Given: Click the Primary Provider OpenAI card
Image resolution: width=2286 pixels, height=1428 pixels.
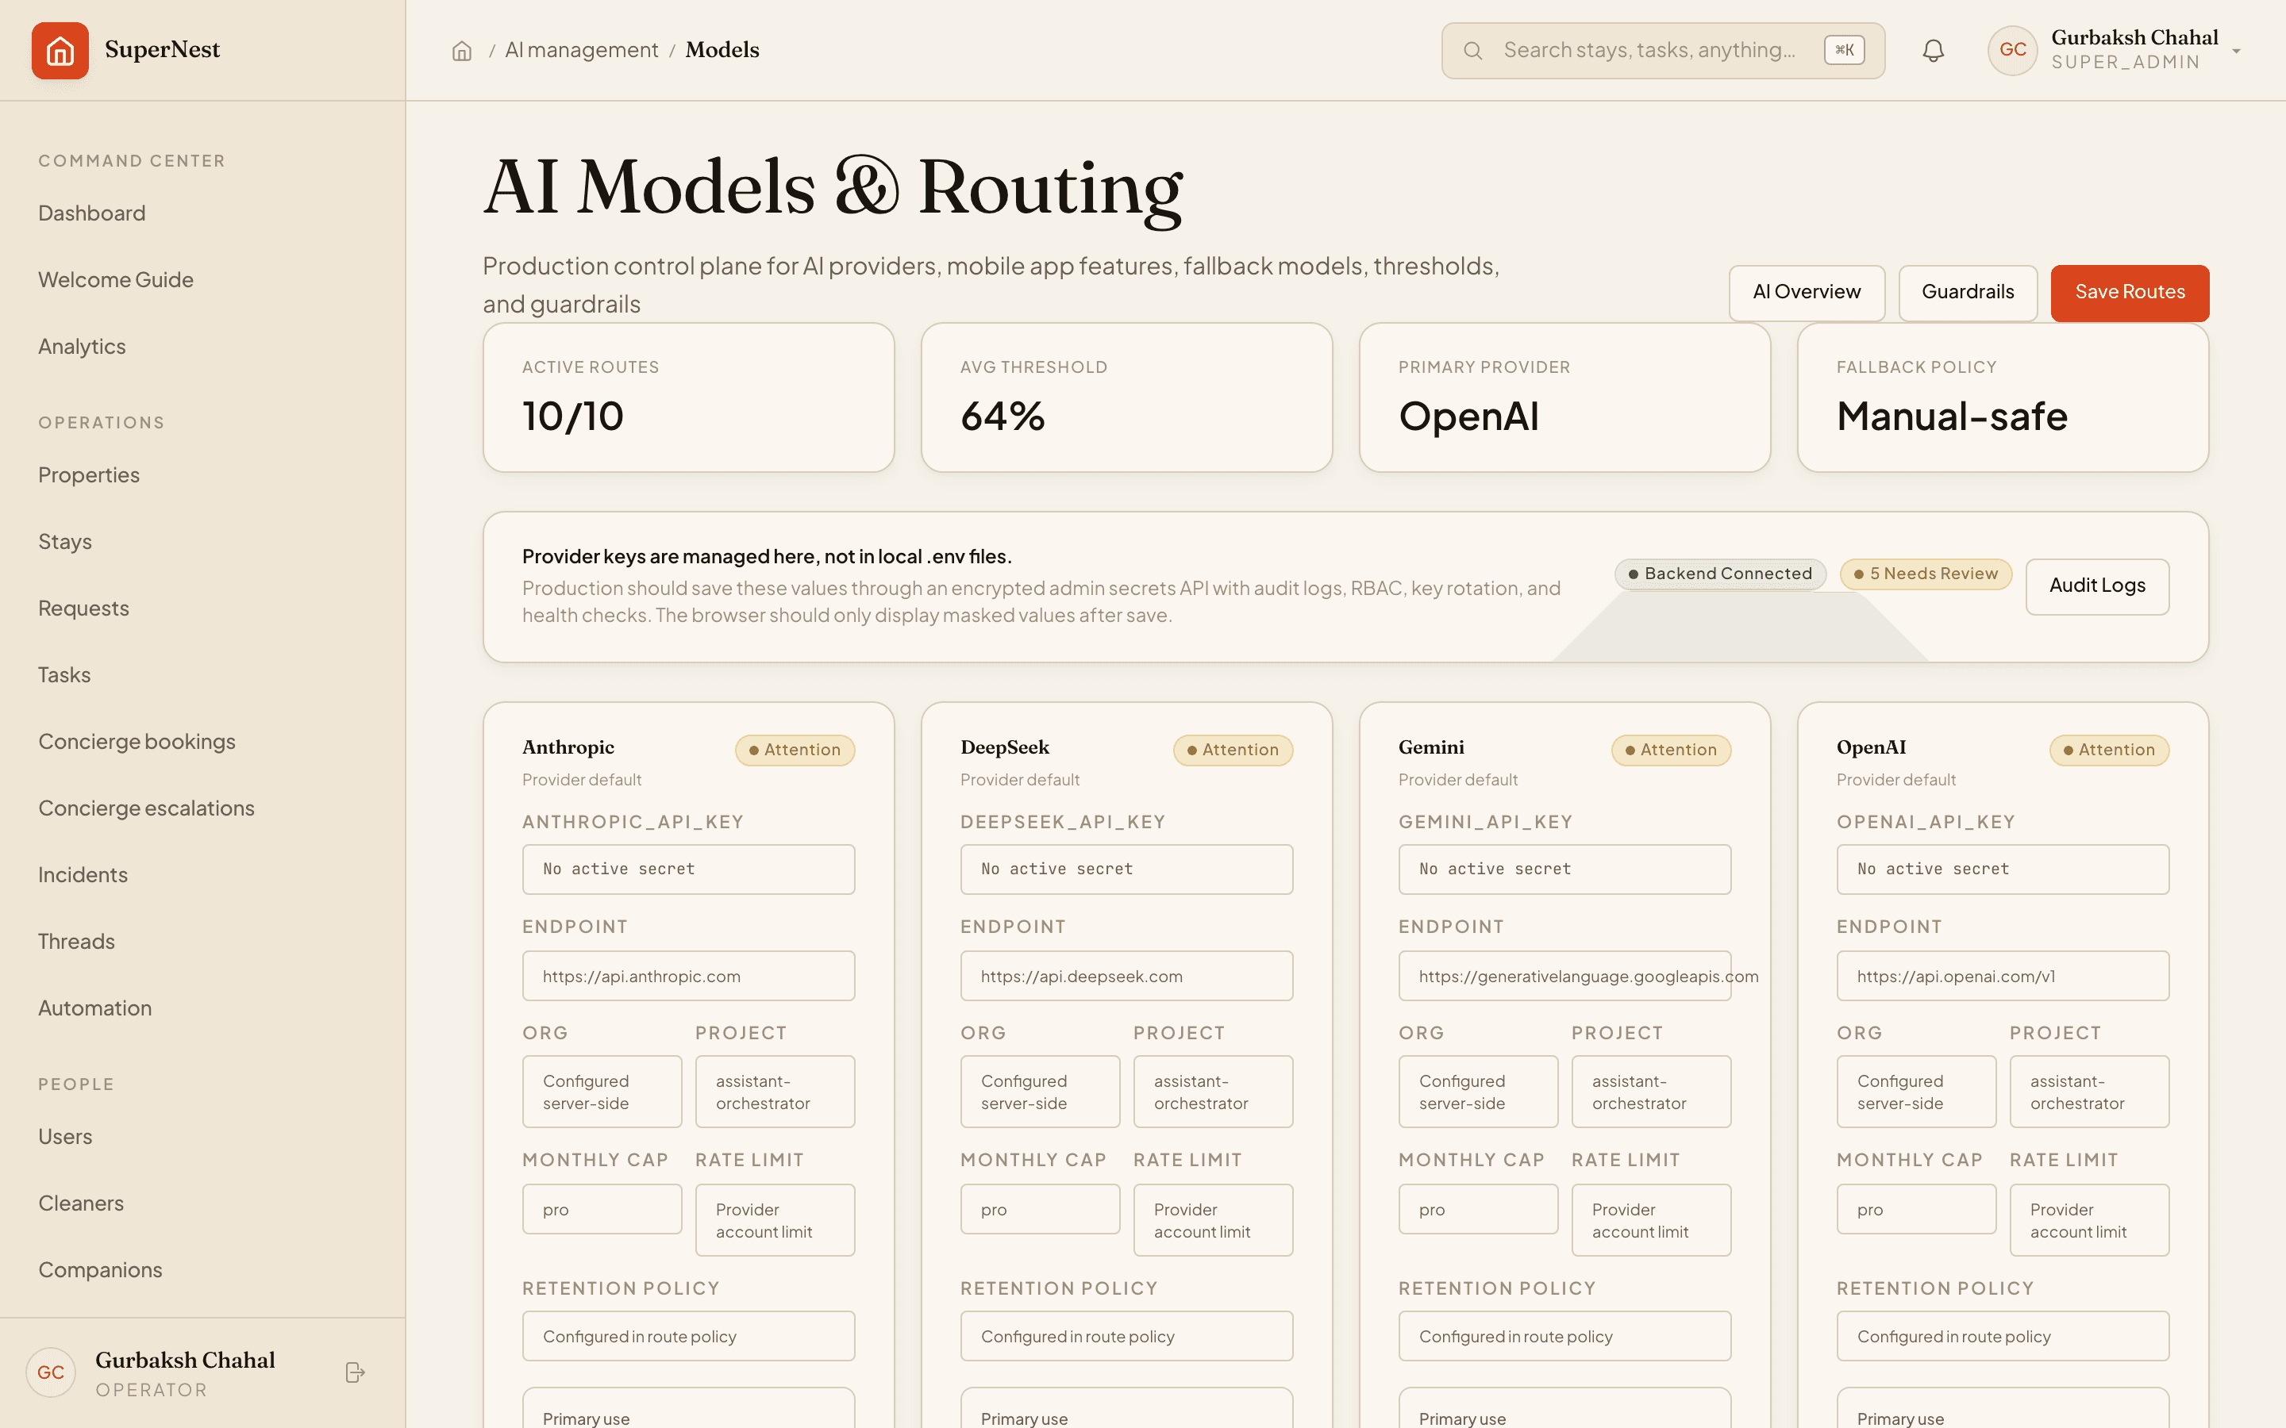Looking at the screenshot, I should point(1564,397).
